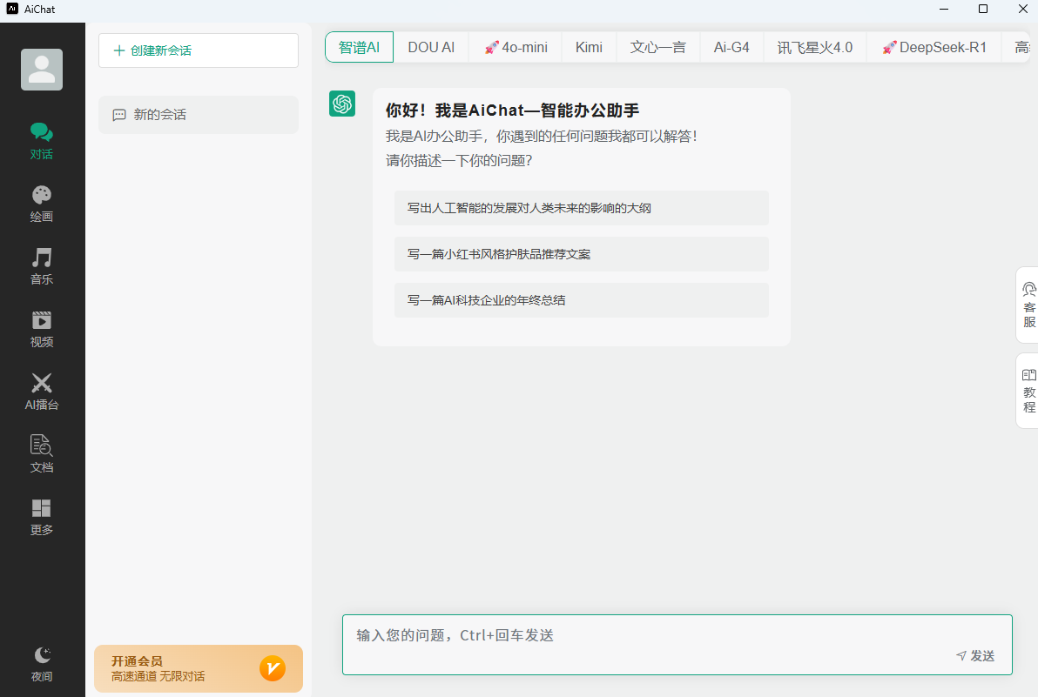This screenshot has width=1038, height=697.
Task: Open the 客服 customer service panel
Action: [1028, 305]
